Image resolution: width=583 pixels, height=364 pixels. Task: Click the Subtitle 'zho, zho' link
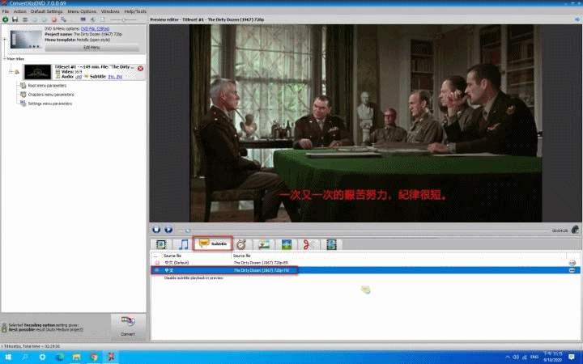pyautogui.click(x=115, y=77)
